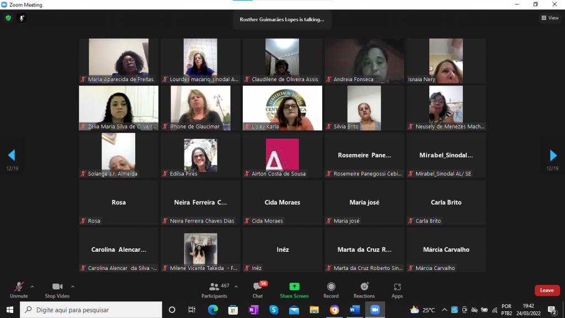Open Microsoft Word from the taskbar
The width and height of the screenshot is (565, 318).
(355, 310)
